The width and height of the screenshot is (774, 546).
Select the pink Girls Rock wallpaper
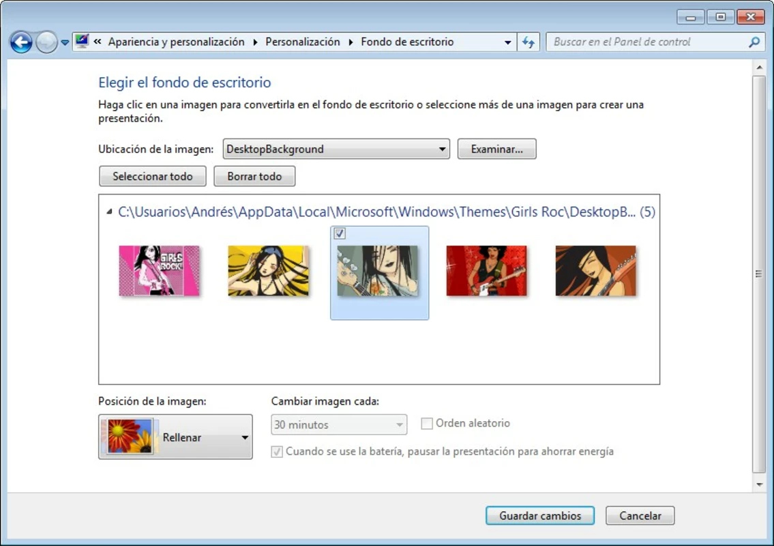click(x=159, y=271)
